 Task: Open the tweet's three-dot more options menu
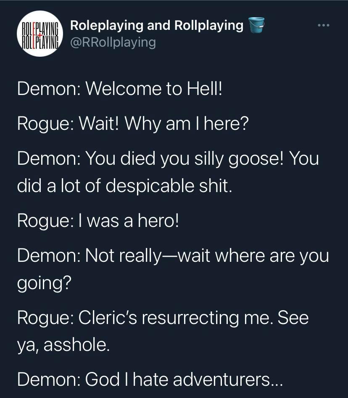(324, 26)
